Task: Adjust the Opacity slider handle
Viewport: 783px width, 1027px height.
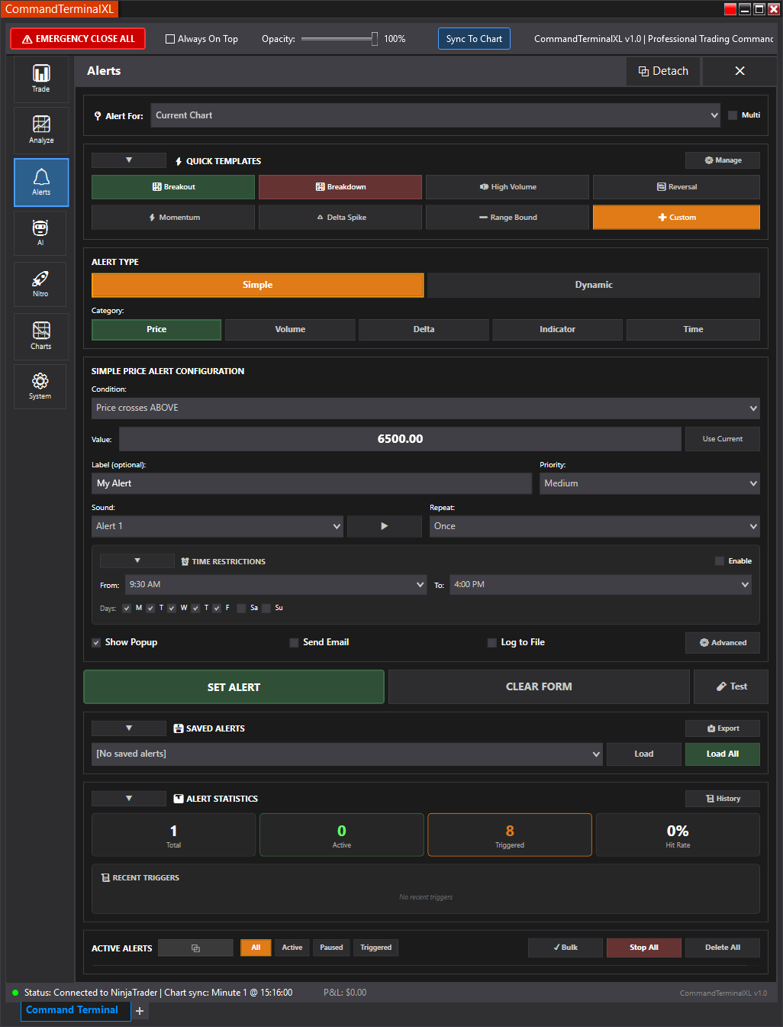Action: click(374, 39)
